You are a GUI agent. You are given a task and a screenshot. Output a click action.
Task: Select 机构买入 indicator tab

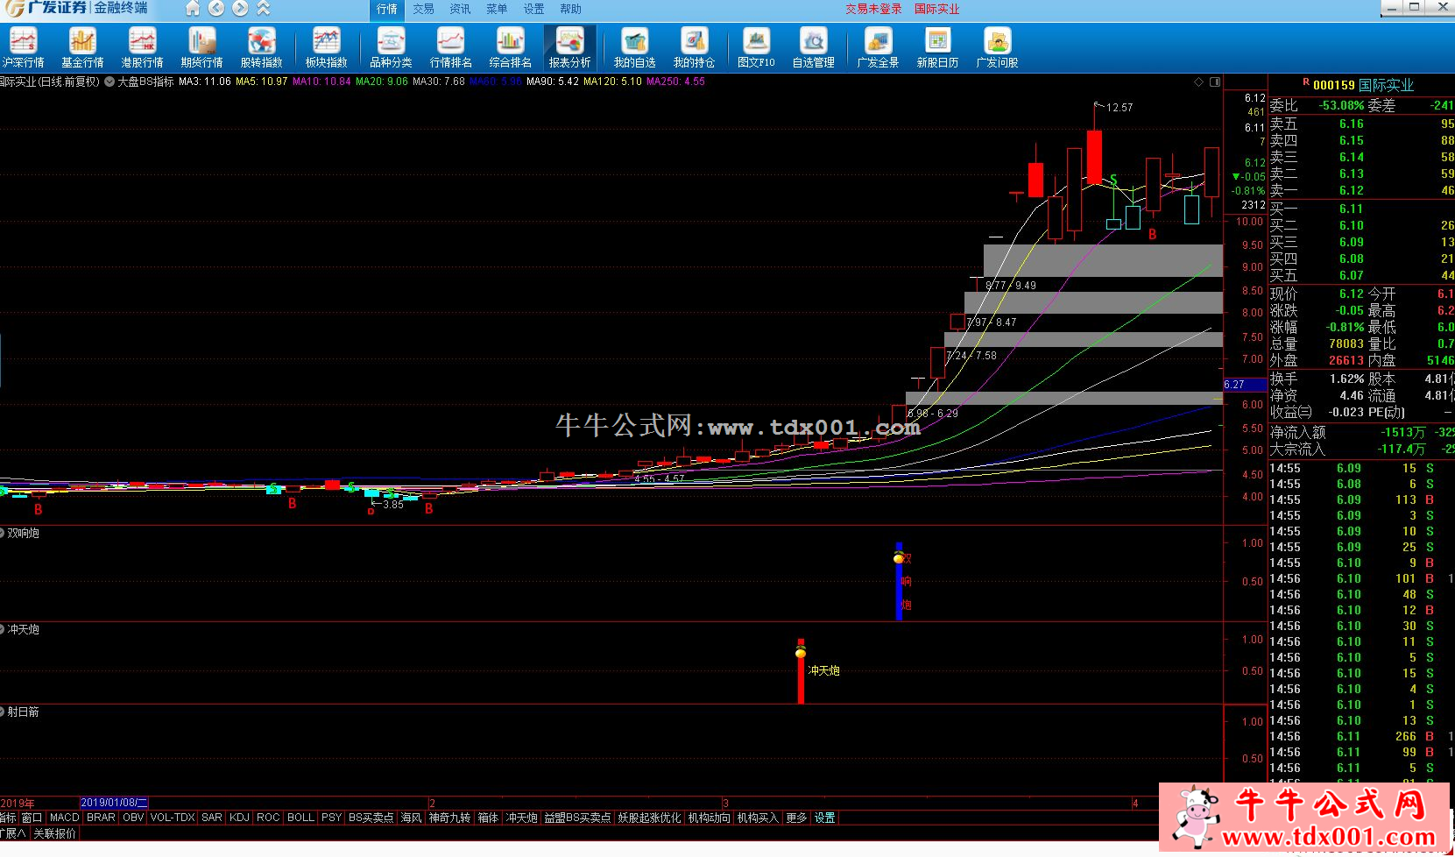(758, 818)
